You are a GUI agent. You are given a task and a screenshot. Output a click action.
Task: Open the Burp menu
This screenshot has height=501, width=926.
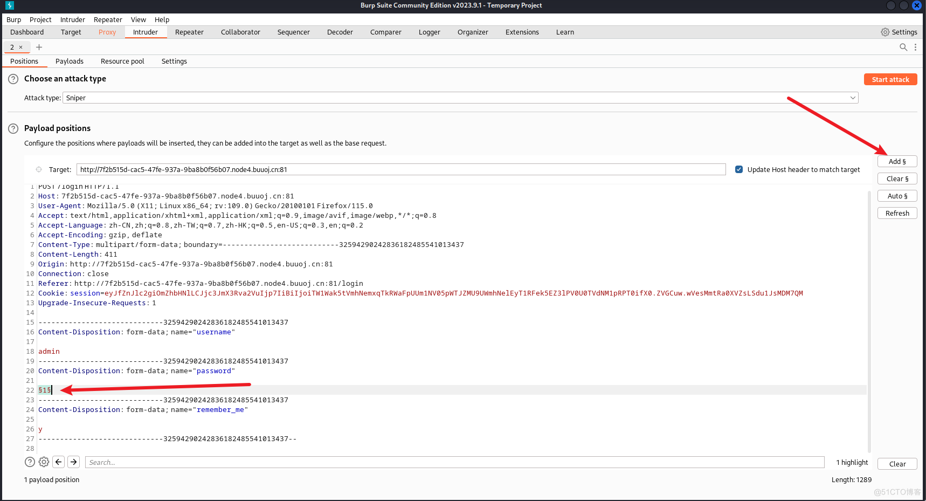click(x=14, y=19)
